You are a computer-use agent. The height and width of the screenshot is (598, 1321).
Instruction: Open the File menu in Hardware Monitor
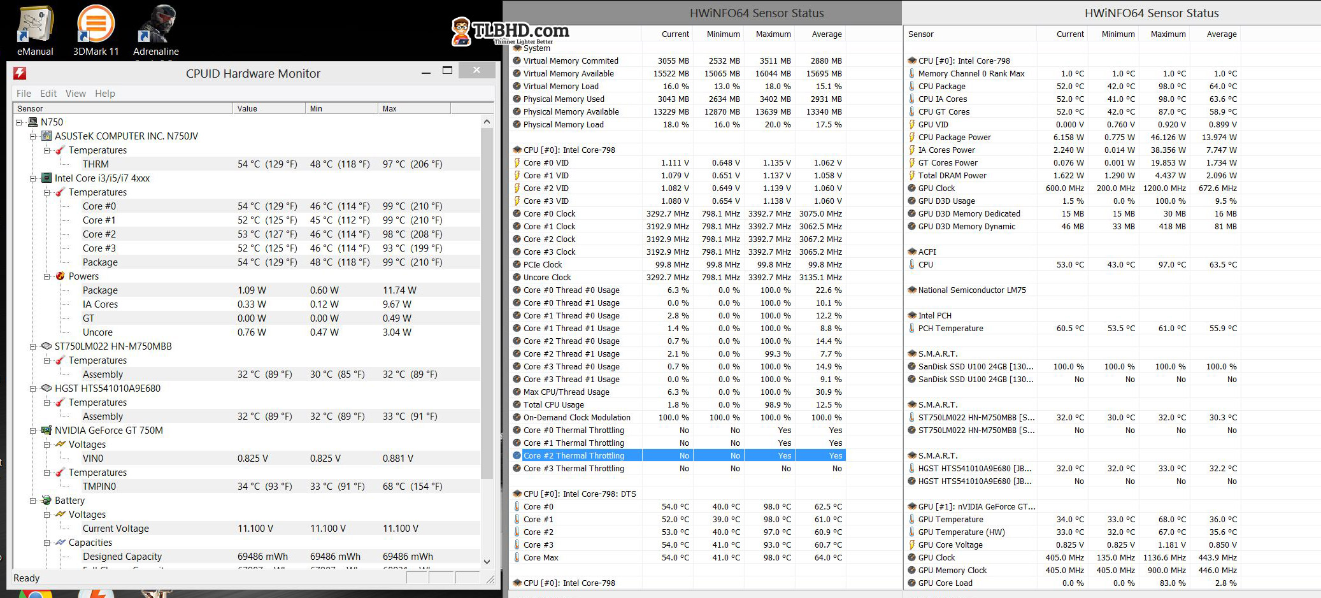click(x=24, y=94)
